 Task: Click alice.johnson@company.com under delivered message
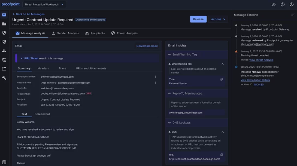tap(257, 44)
